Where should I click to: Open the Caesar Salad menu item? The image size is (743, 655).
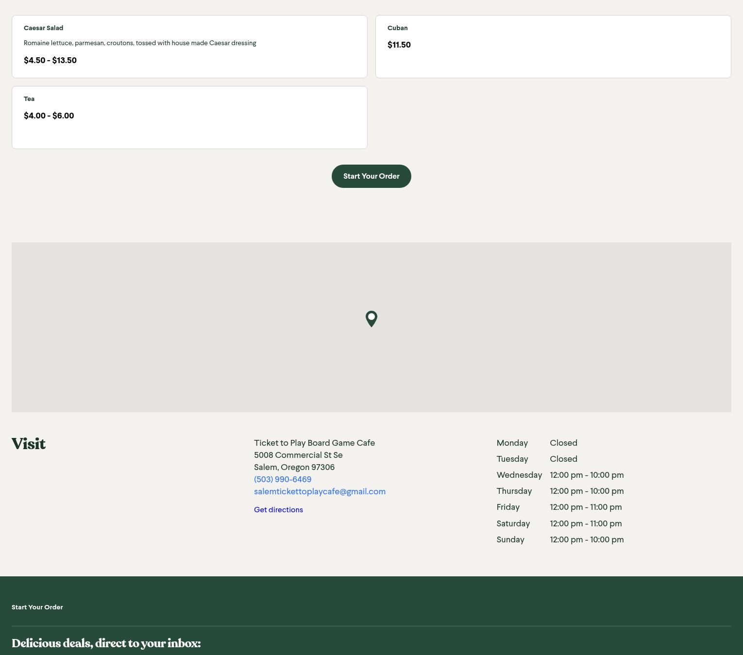pos(43,28)
